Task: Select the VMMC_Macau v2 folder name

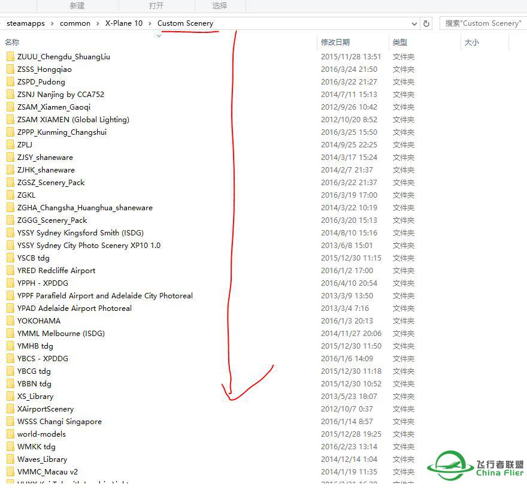Action: [x=47, y=472]
